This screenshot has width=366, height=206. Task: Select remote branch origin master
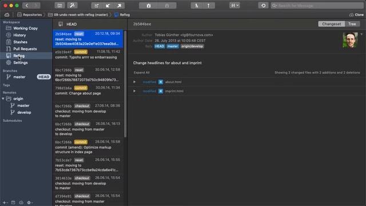coord(23,105)
